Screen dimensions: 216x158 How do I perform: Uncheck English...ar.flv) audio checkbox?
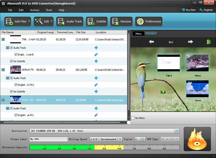pyautogui.click(x=16, y=115)
